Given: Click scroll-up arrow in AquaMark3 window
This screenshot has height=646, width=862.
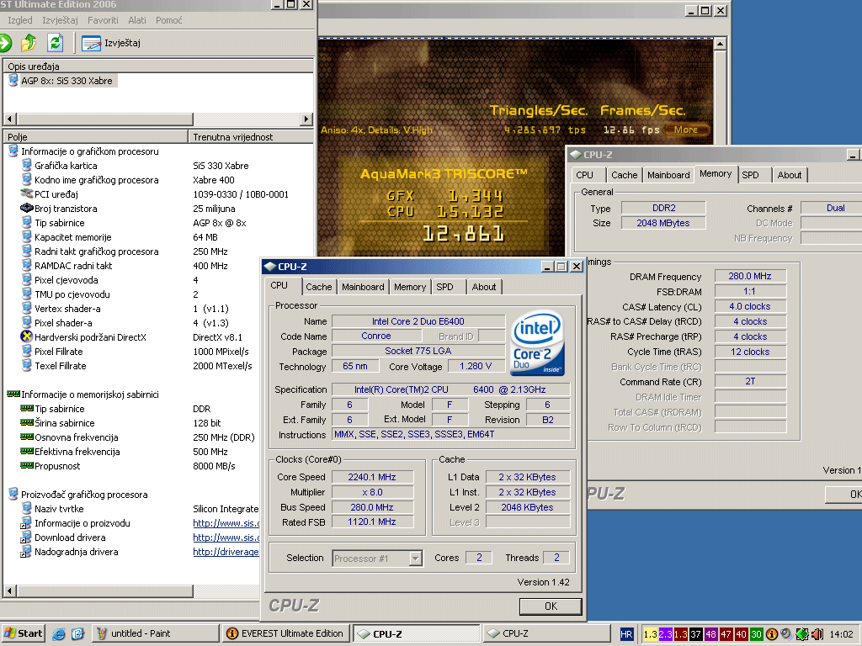Looking at the screenshot, I should (721, 44).
